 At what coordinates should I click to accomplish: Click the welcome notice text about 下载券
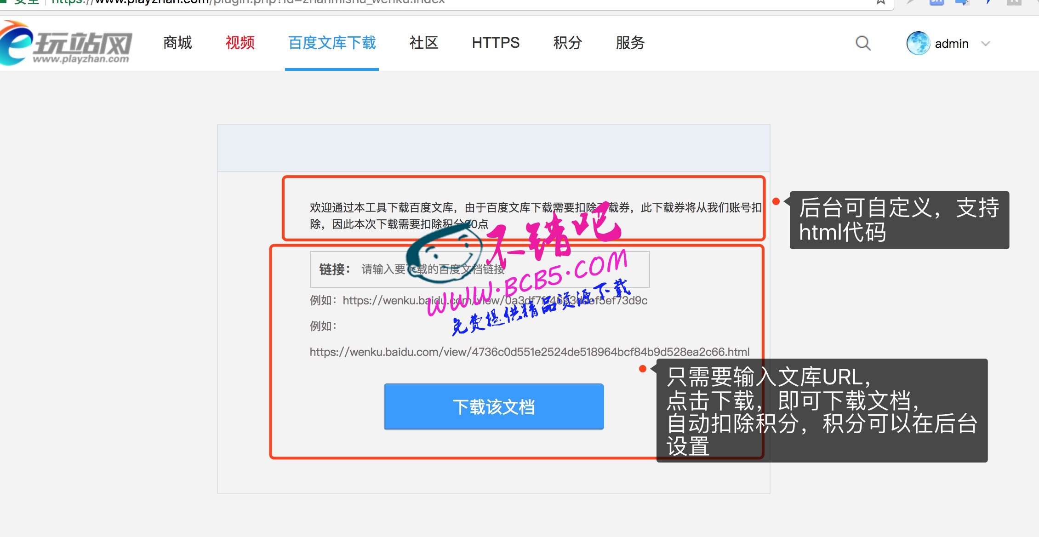(536, 216)
